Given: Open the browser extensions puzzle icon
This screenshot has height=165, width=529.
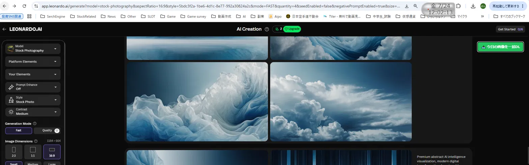Looking at the screenshot, I should pyautogui.click(x=458, y=6).
